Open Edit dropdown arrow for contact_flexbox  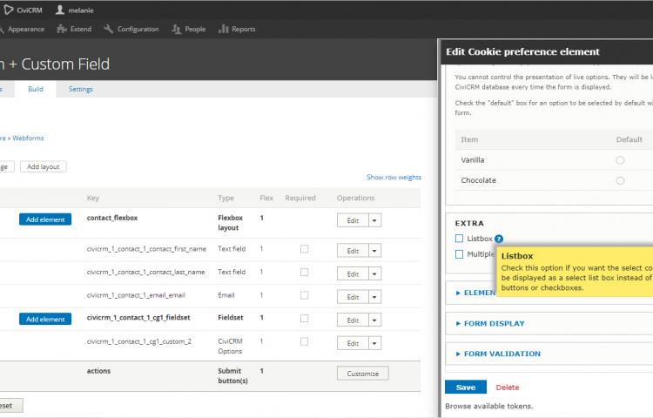click(x=374, y=220)
